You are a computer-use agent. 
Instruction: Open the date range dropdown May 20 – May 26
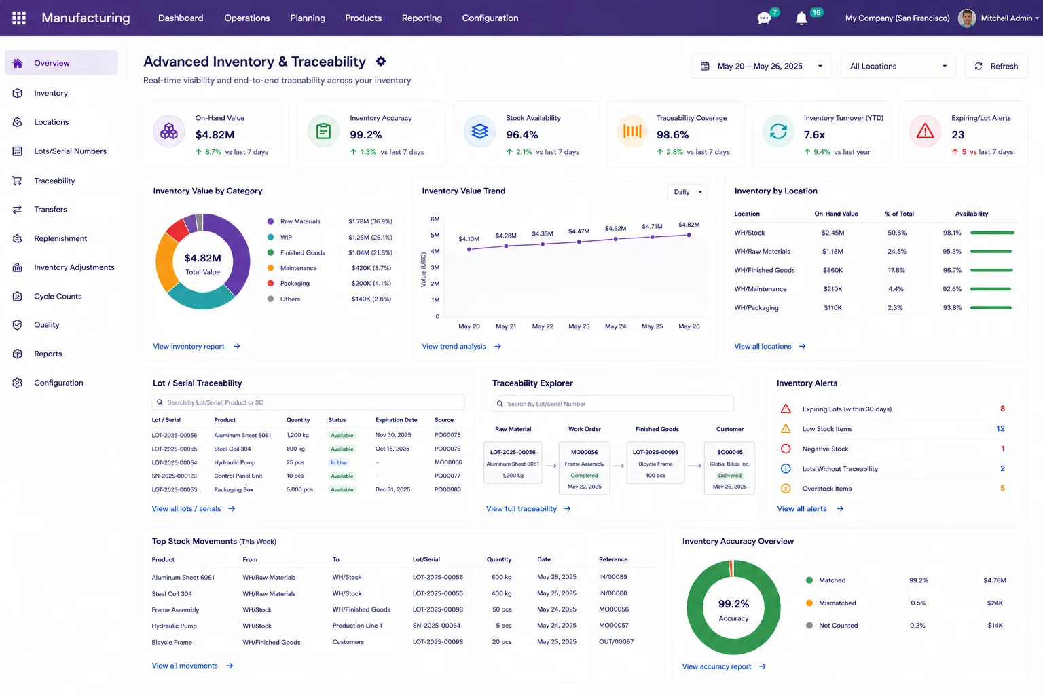click(761, 66)
